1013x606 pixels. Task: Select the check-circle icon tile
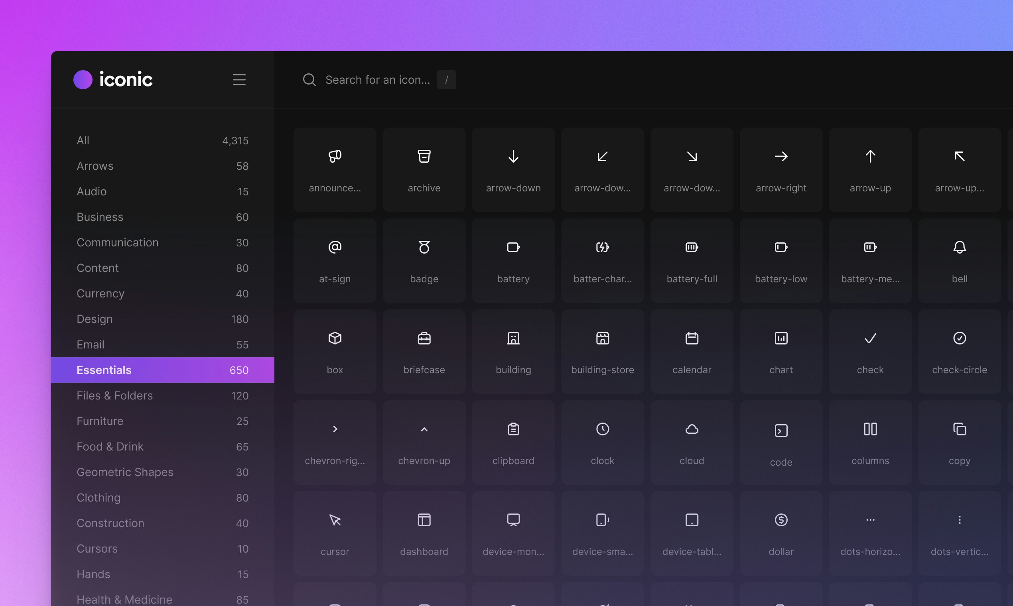point(959,352)
